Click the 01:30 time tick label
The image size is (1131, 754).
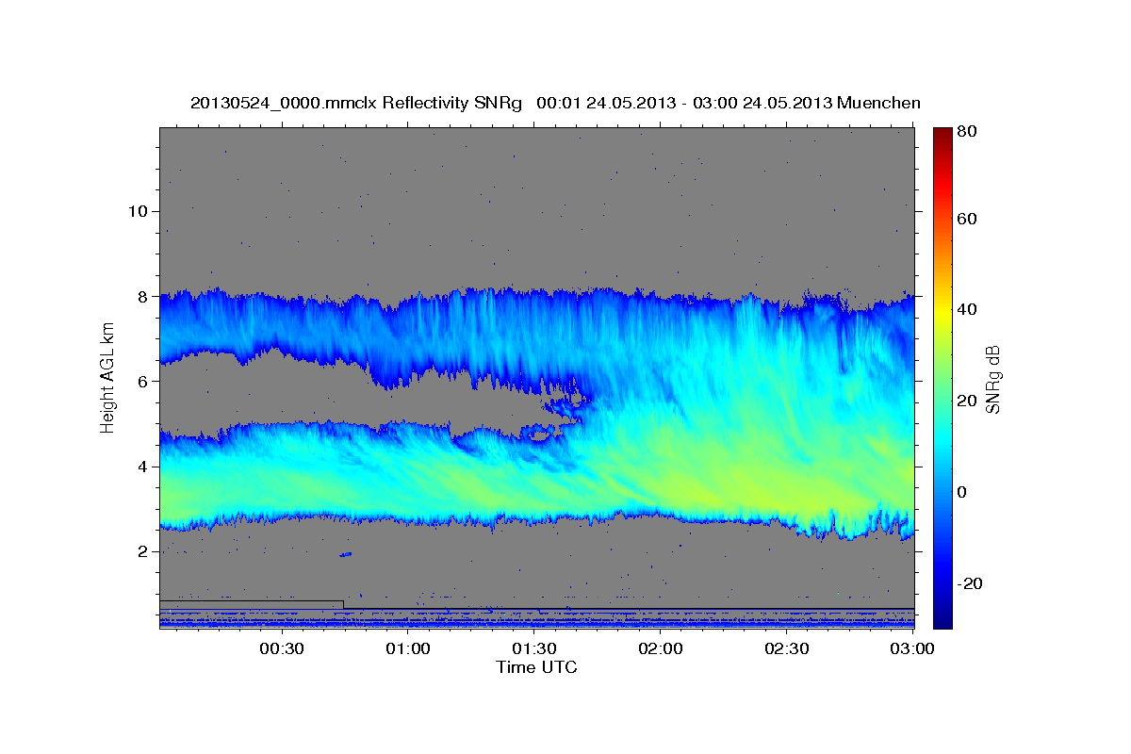click(534, 649)
